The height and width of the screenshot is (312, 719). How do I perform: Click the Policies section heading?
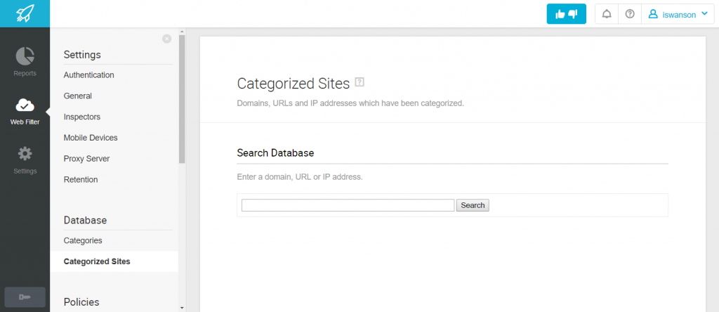tap(81, 302)
